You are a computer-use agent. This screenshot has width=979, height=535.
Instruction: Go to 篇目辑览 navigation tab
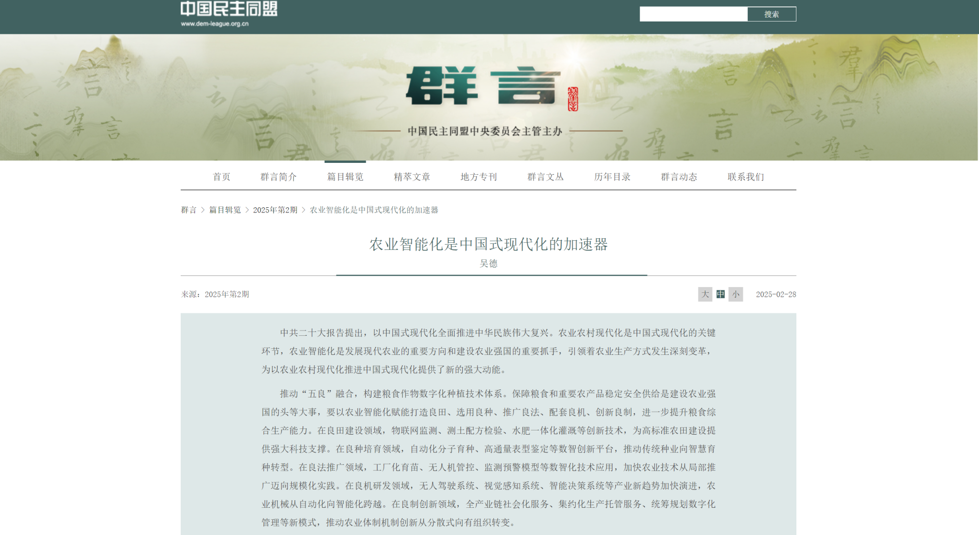coord(345,177)
